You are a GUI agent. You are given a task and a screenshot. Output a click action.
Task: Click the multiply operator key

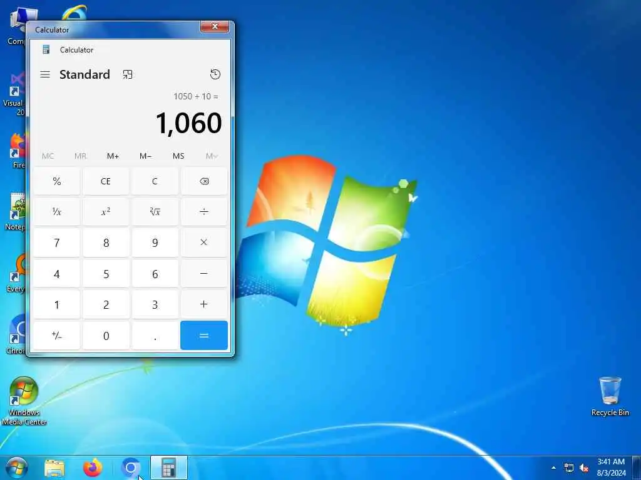(204, 242)
